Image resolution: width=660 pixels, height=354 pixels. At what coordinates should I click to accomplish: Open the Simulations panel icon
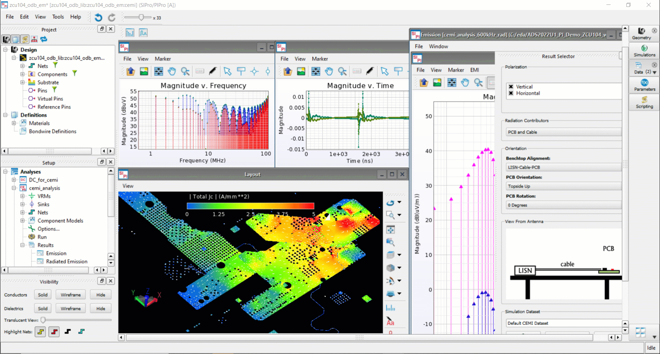click(644, 50)
